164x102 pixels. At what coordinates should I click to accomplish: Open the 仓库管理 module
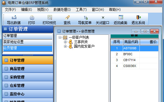(28, 85)
